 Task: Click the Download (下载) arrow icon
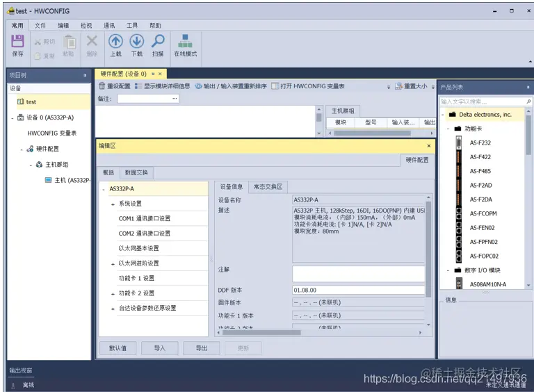click(x=137, y=41)
